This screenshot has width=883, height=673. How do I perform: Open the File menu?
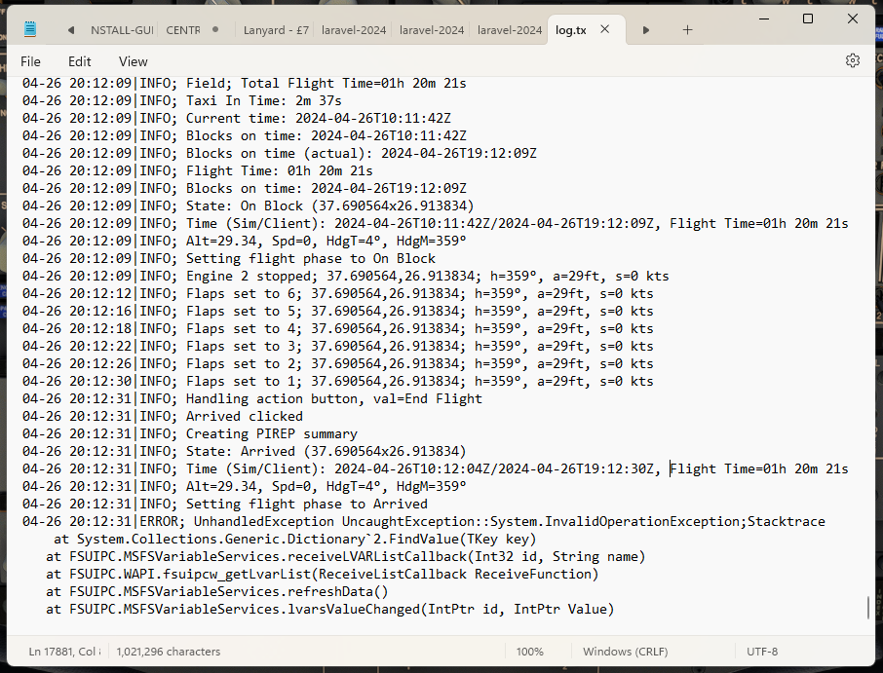(x=30, y=61)
